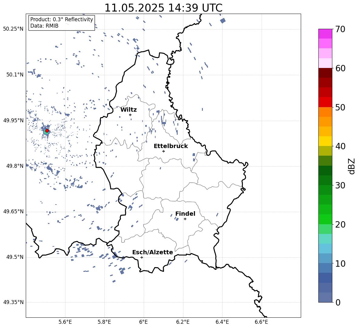359x328 pixels.
Task: Click the 49.95°N latitude label
Action: pos(13,120)
